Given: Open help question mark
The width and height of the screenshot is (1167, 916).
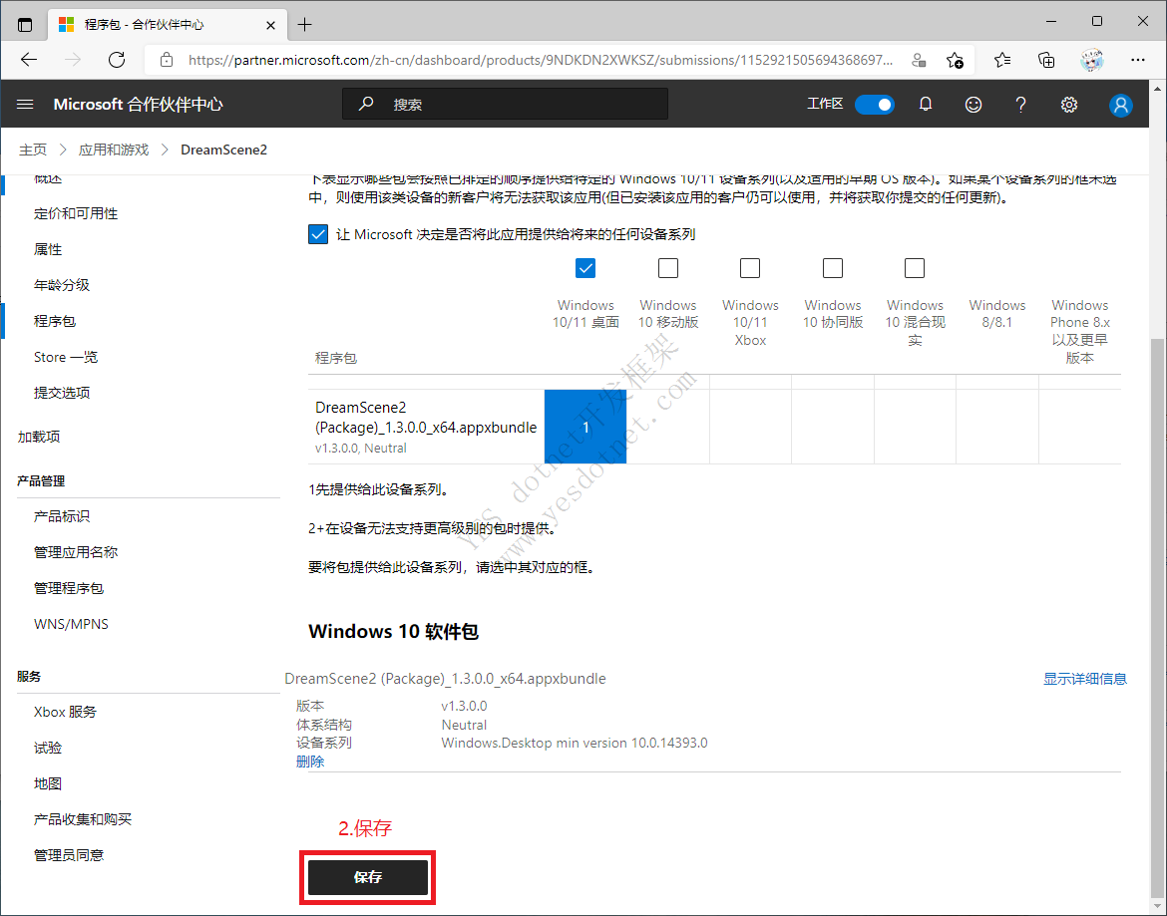Looking at the screenshot, I should point(1021,105).
